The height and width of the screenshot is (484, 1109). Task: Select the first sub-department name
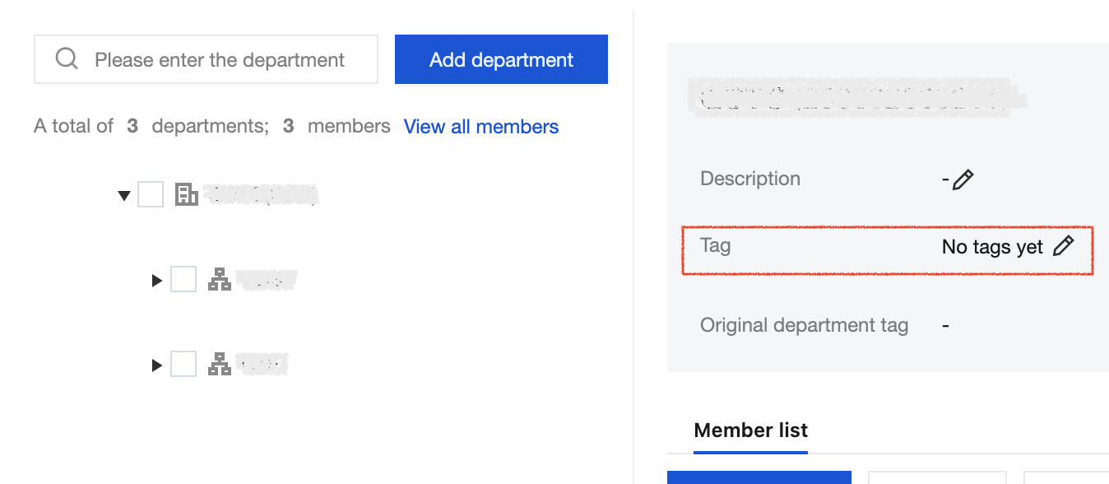[x=266, y=280]
